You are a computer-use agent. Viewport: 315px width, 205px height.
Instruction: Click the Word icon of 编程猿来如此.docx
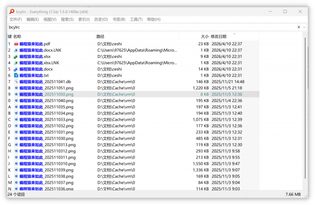(16, 69)
